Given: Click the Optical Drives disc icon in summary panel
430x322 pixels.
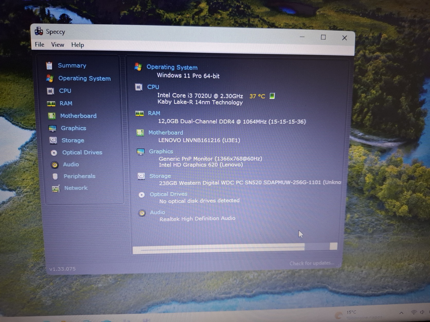Looking at the screenshot, I should (141, 195).
